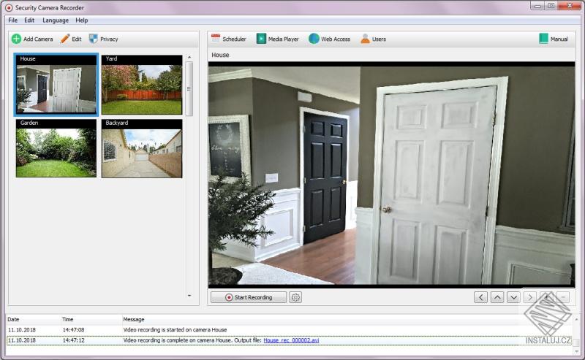This screenshot has height=360, width=585.
Task: Pan camera left with arrow button
Action: 481,297
